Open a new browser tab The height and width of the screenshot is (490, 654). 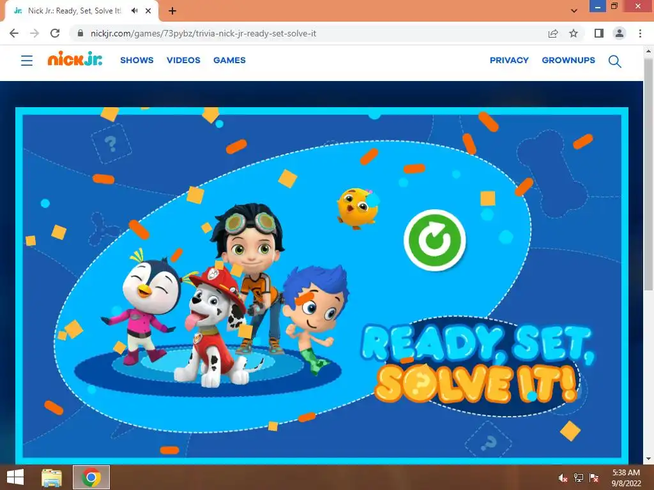[x=172, y=11]
